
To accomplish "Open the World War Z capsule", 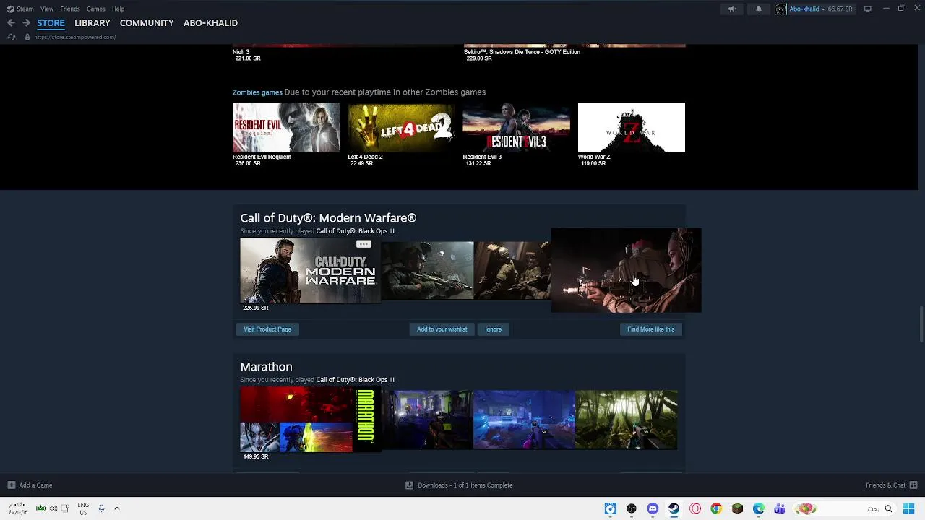I will [631, 128].
